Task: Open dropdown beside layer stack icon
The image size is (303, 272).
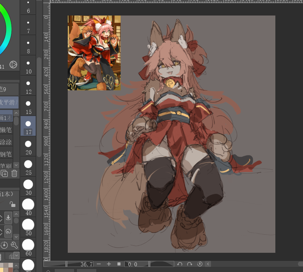Action: (17, 255)
